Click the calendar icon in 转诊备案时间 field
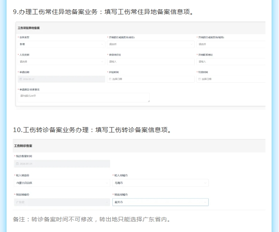Image resolution: width=279 pixels, height=232 pixels. (x=17, y=164)
